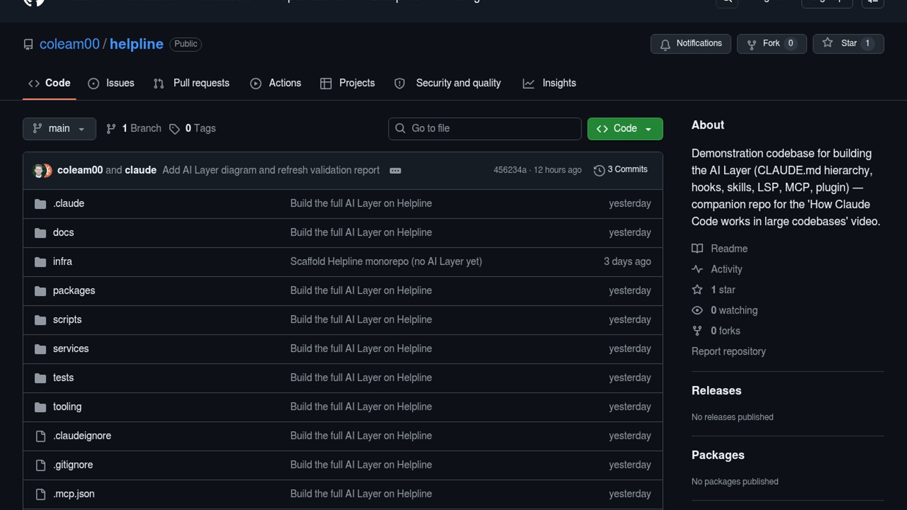The height and width of the screenshot is (510, 907).
Task: Open the services folder name
Action: click(x=71, y=348)
